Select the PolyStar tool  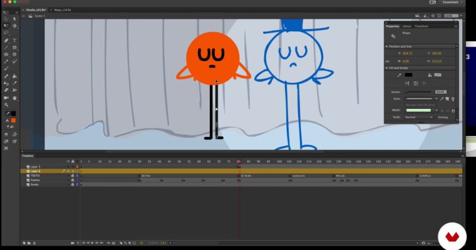point(14,54)
